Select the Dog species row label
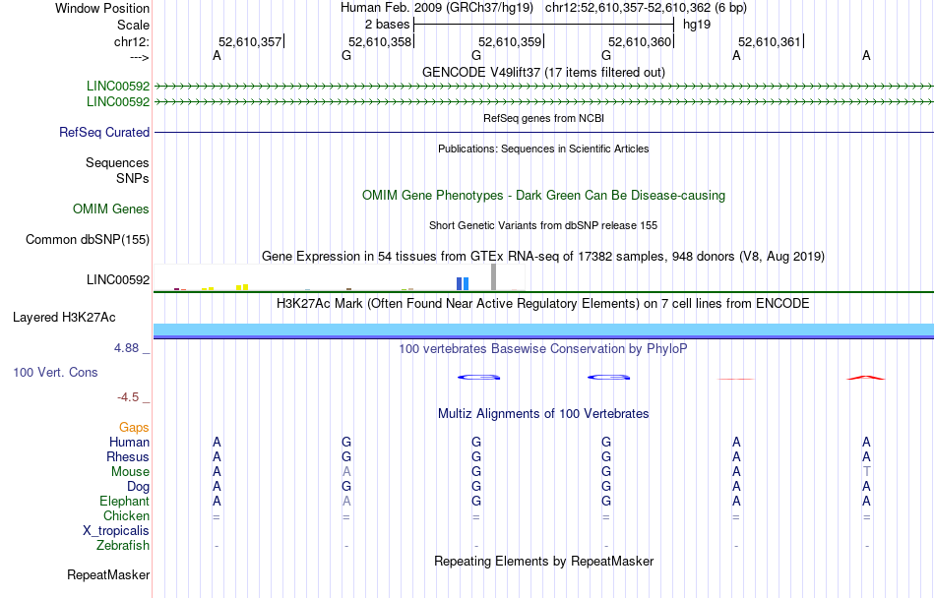This screenshot has height=598, width=935. coord(138,487)
